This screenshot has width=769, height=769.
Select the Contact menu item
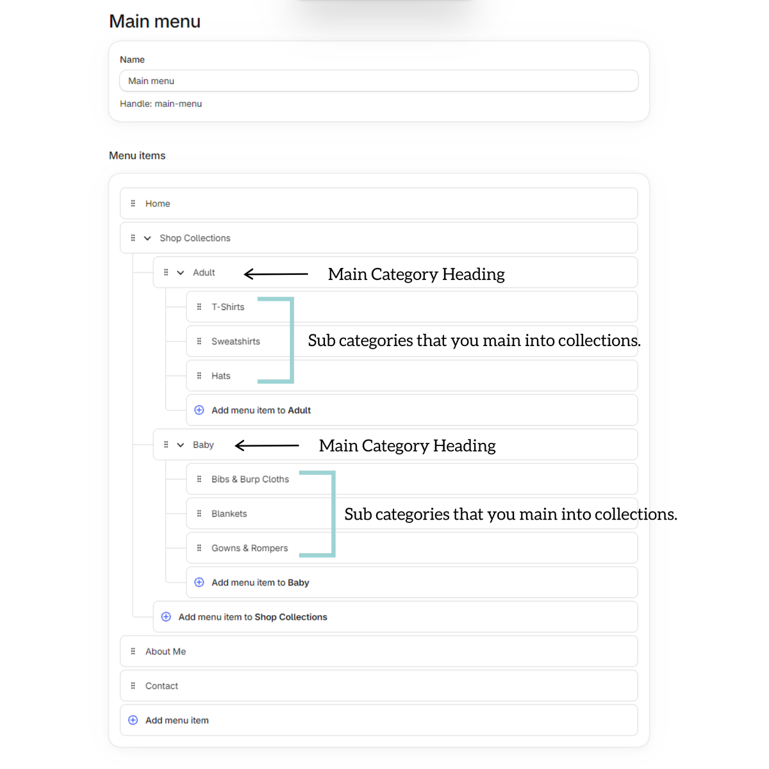379,686
